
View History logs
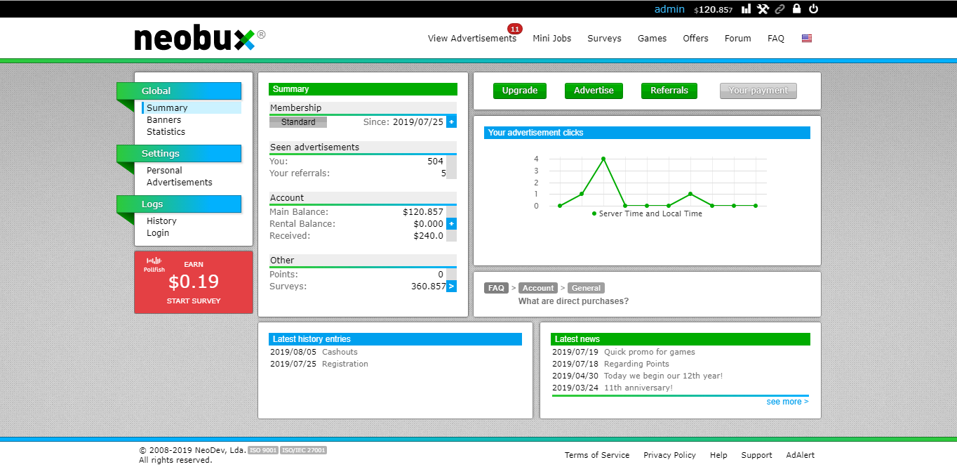coord(161,221)
